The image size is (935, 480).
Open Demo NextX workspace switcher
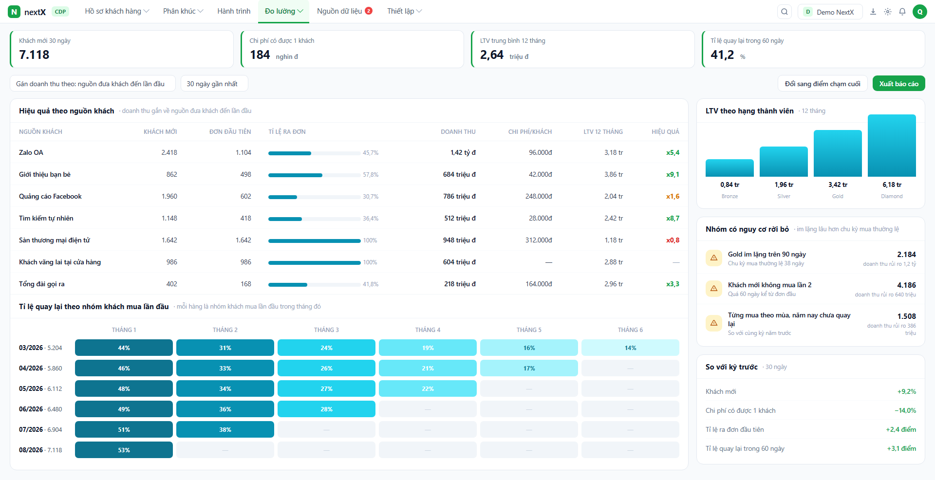click(830, 12)
